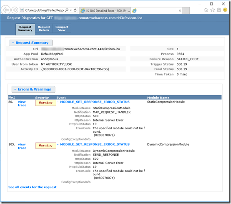Select the SEND_RESPONSE notification value
The image size is (231, 204).
click(x=105, y=155)
